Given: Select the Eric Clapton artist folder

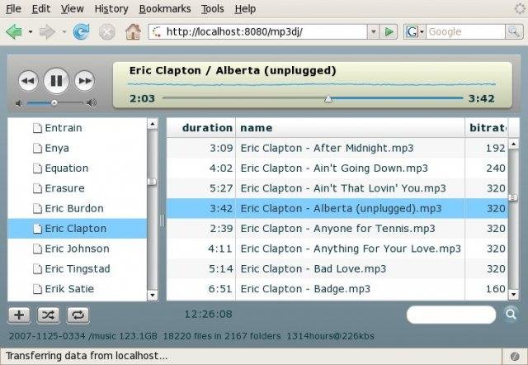Looking at the screenshot, I should tap(78, 229).
